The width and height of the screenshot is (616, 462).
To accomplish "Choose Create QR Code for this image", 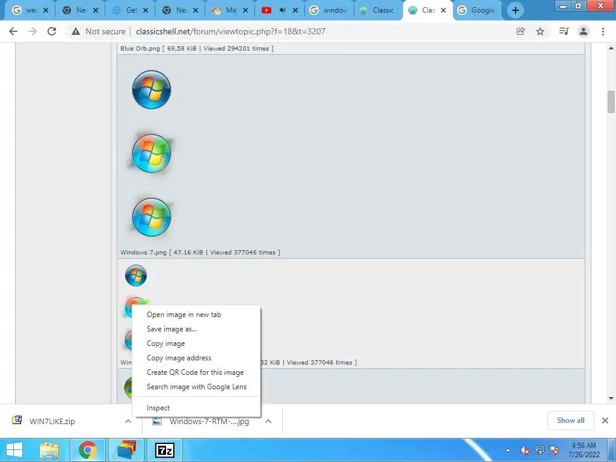I will [x=197, y=372].
